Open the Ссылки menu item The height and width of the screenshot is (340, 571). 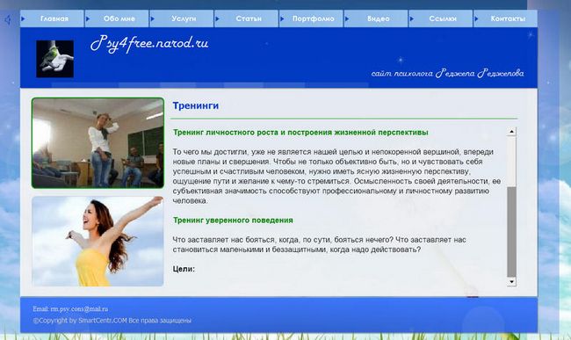[443, 18]
